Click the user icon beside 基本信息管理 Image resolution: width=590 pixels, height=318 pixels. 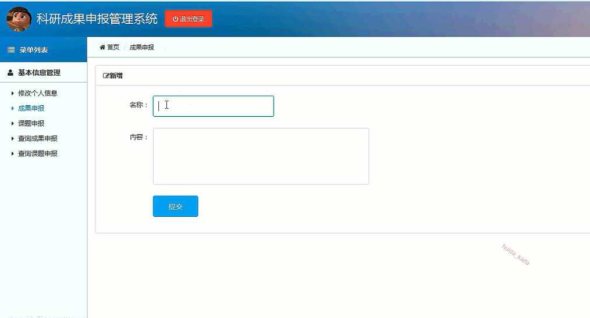10,73
